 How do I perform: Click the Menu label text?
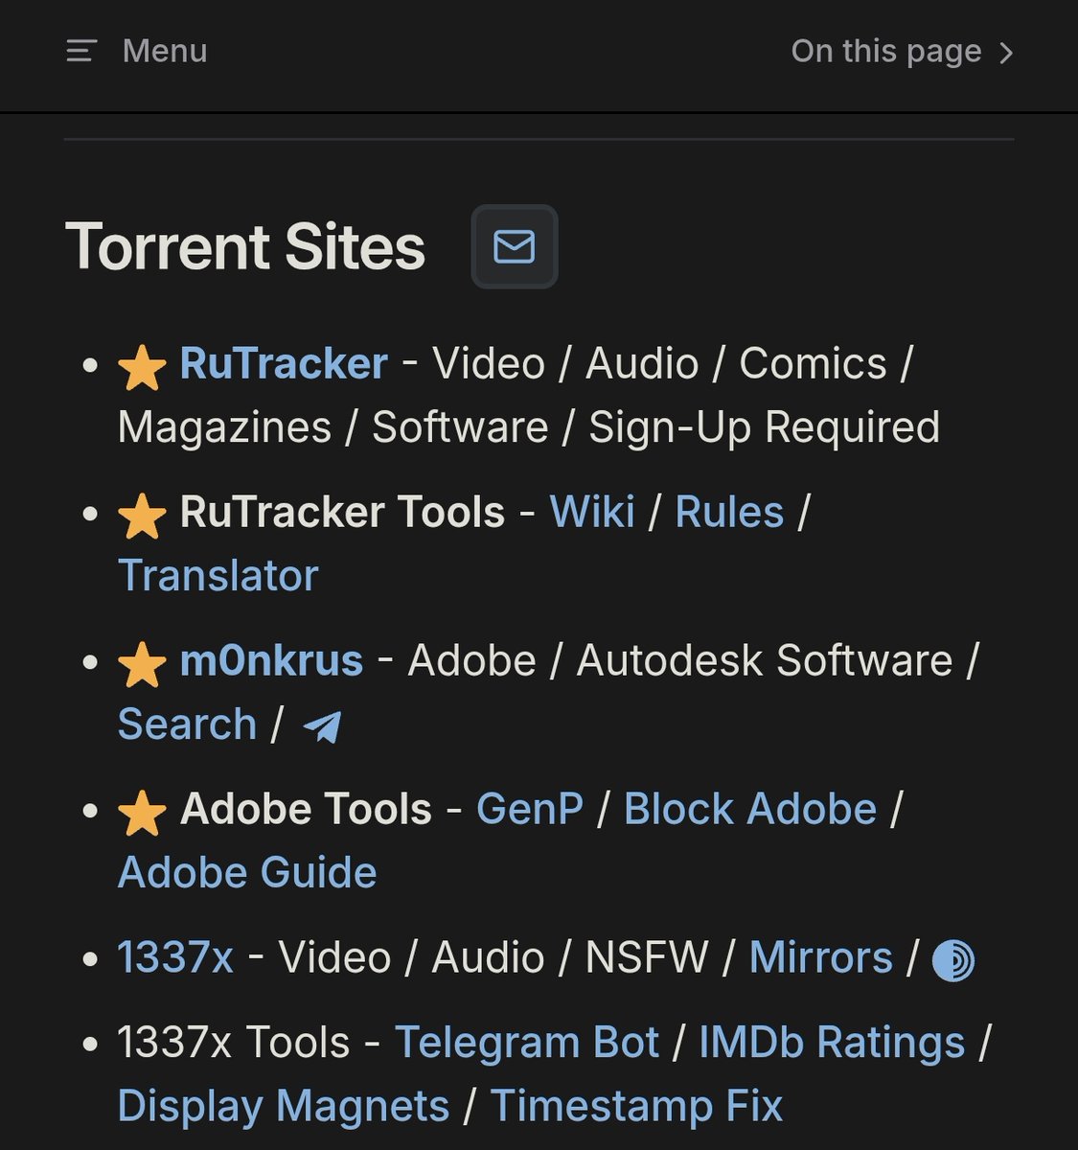coord(165,51)
